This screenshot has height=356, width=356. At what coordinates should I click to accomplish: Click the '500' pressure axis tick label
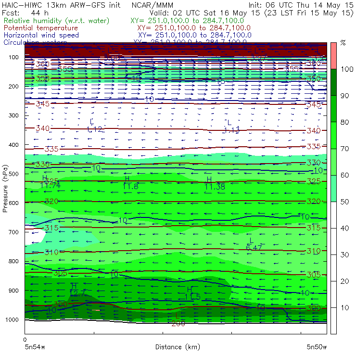pyautogui.click(x=13, y=174)
